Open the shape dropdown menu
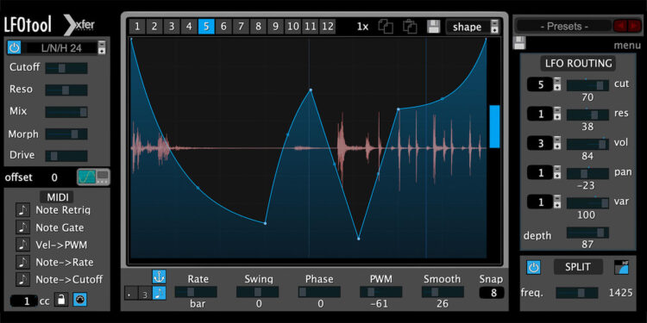Image resolution: width=647 pixels, height=323 pixels. click(473, 27)
